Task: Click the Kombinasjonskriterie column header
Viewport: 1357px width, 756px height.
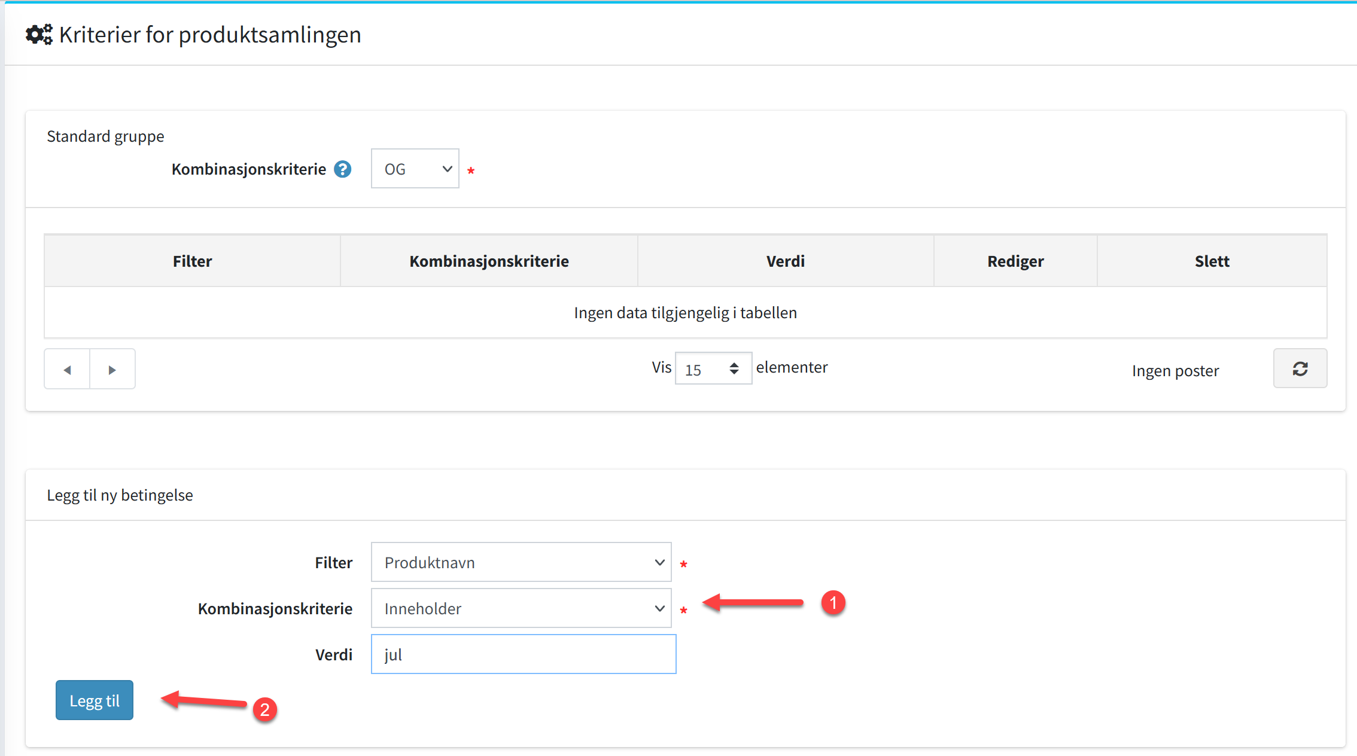Action: point(489,261)
